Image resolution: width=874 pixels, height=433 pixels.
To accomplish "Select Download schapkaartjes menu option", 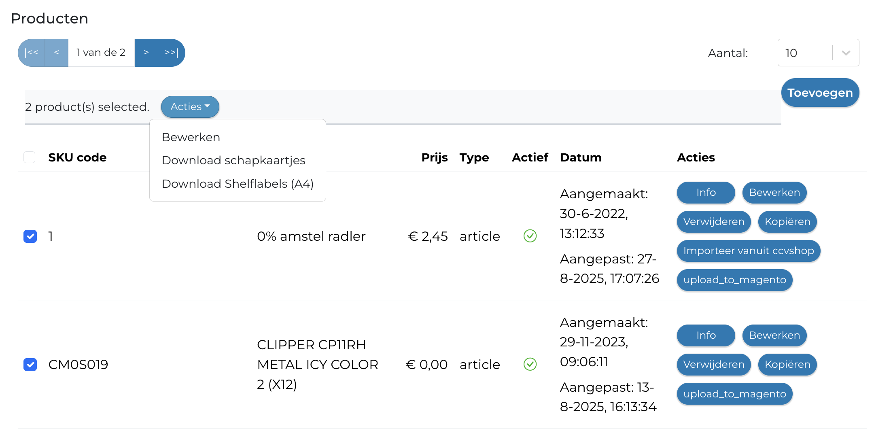I will click(233, 160).
